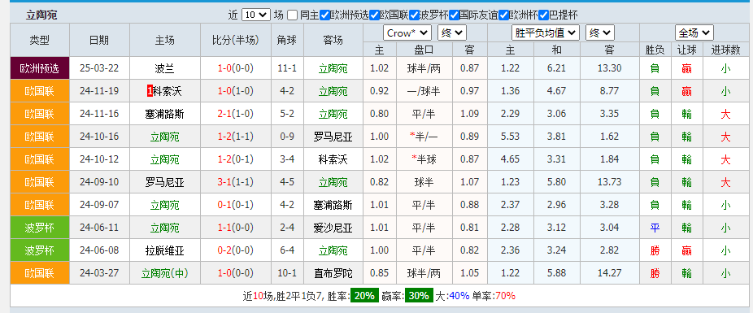Click the date 24-09-10
The height and width of the screenshot is (313, 753).
[x=99, y=182]
